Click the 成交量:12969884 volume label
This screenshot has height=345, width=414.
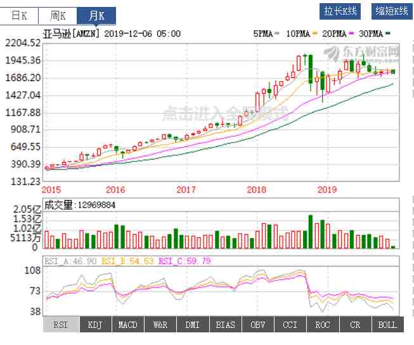(80, 205)
